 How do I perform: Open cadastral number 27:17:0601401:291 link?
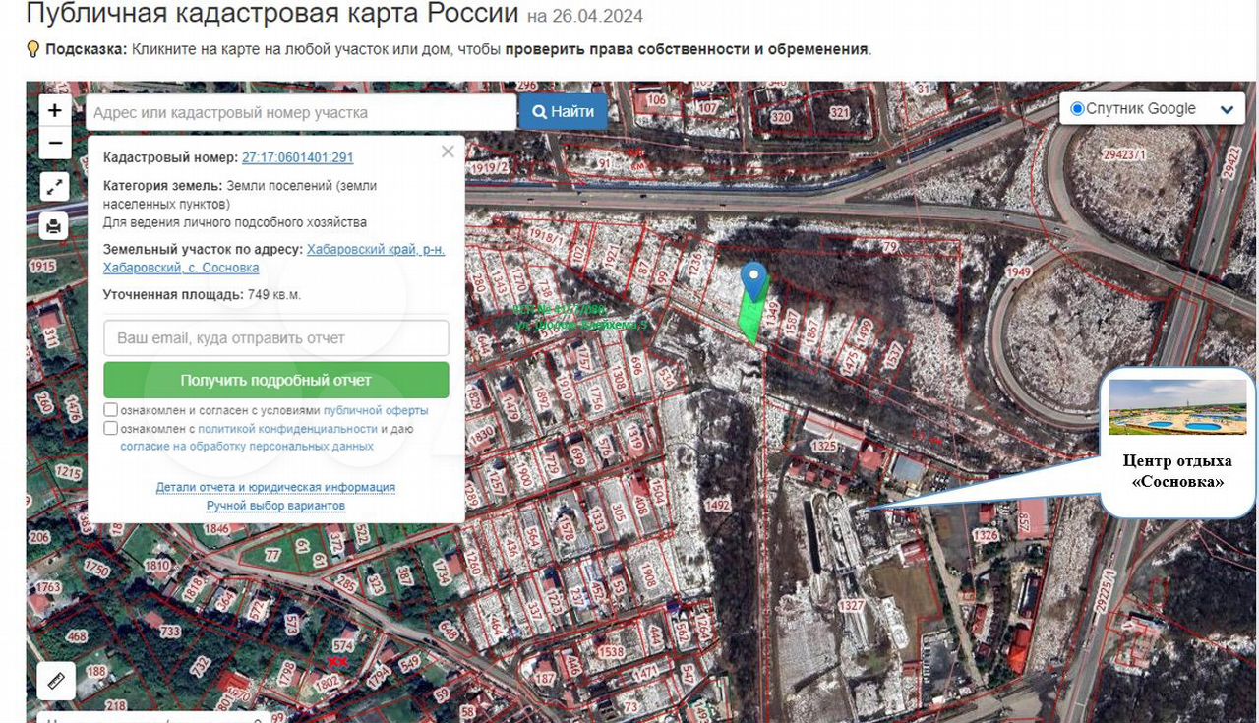297,157
